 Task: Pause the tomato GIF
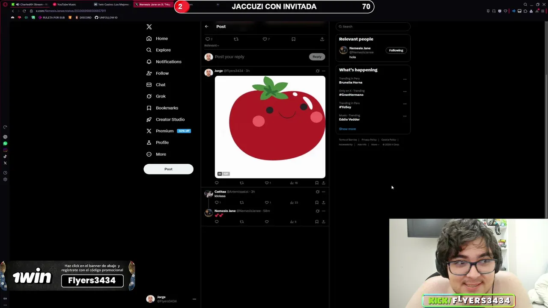click(220, 174)
